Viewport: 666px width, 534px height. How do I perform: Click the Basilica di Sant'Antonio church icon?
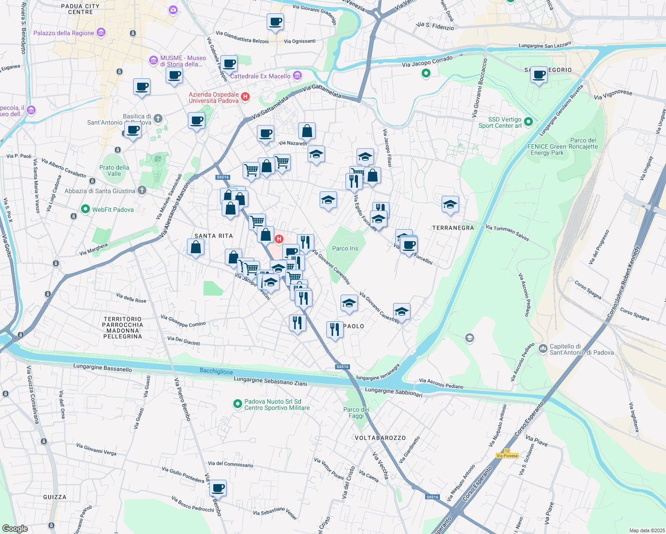[x=158, y=119]
